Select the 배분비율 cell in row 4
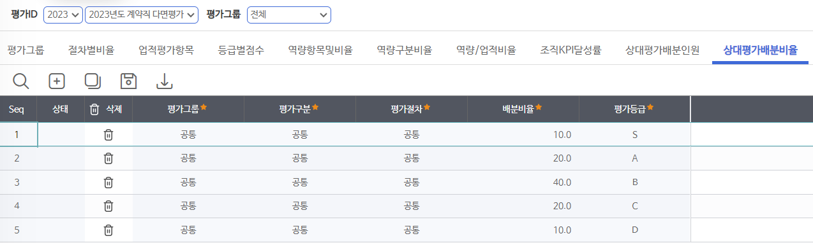This screenshot has height=243, width=813. point(523,206)
